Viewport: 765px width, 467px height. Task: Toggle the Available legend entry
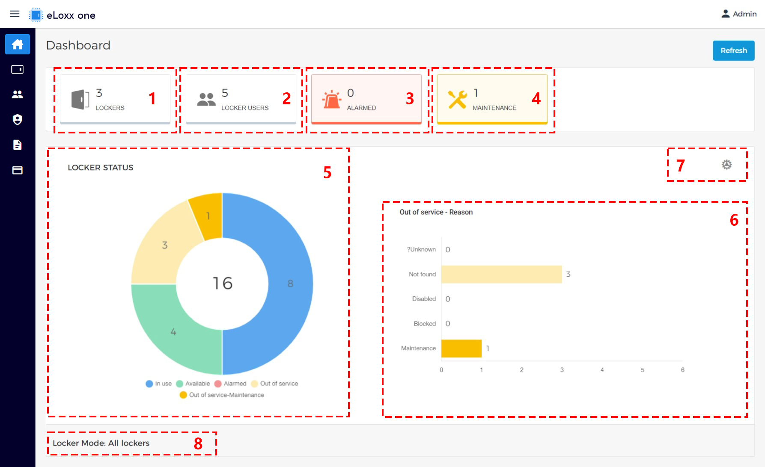193,384
